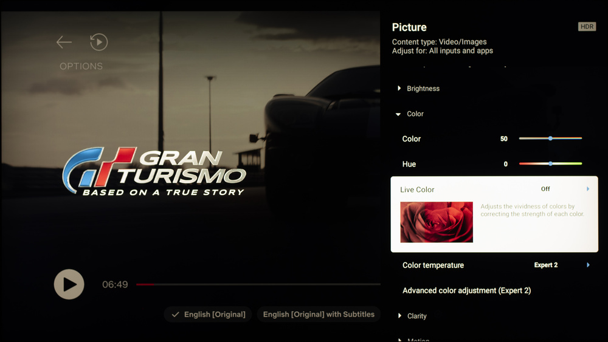Click the red video progress bar
The width and height of the screenshot is (608, 342).
[145, 284]
